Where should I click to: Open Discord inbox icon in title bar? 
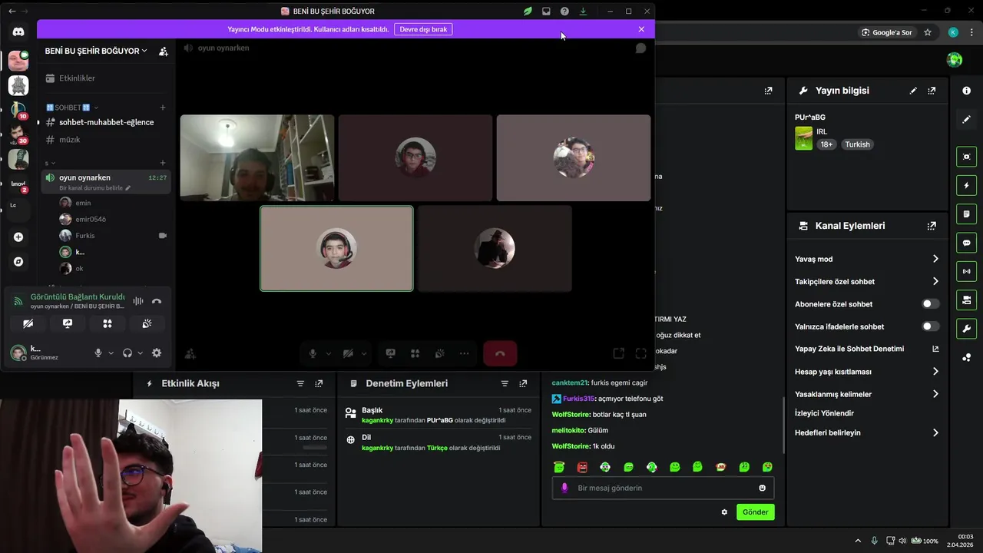[x=546, y=12]
